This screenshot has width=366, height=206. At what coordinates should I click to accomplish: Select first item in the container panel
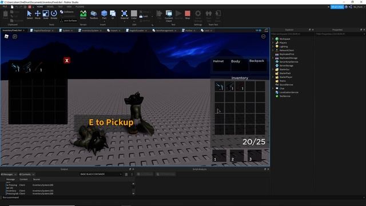(x=15, y=68)
